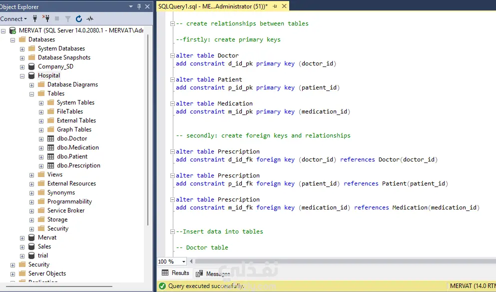The image size is (496, 292).
Task: Select the dbo.Doctor table icon
Action: pyautogui.click(x=51, y=138)
